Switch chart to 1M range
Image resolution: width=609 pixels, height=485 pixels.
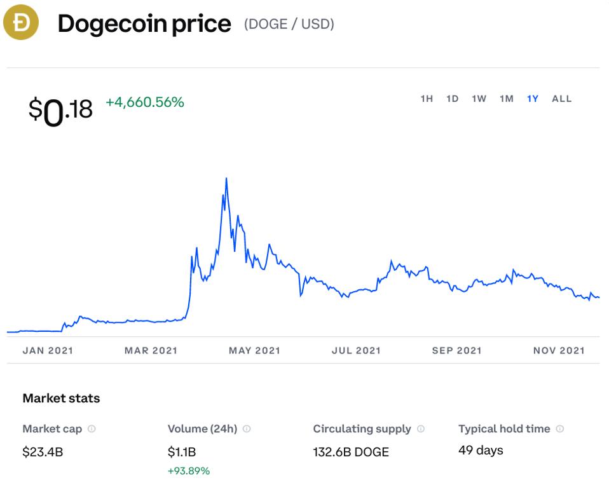pyautogui.click(x=507, y=99)
